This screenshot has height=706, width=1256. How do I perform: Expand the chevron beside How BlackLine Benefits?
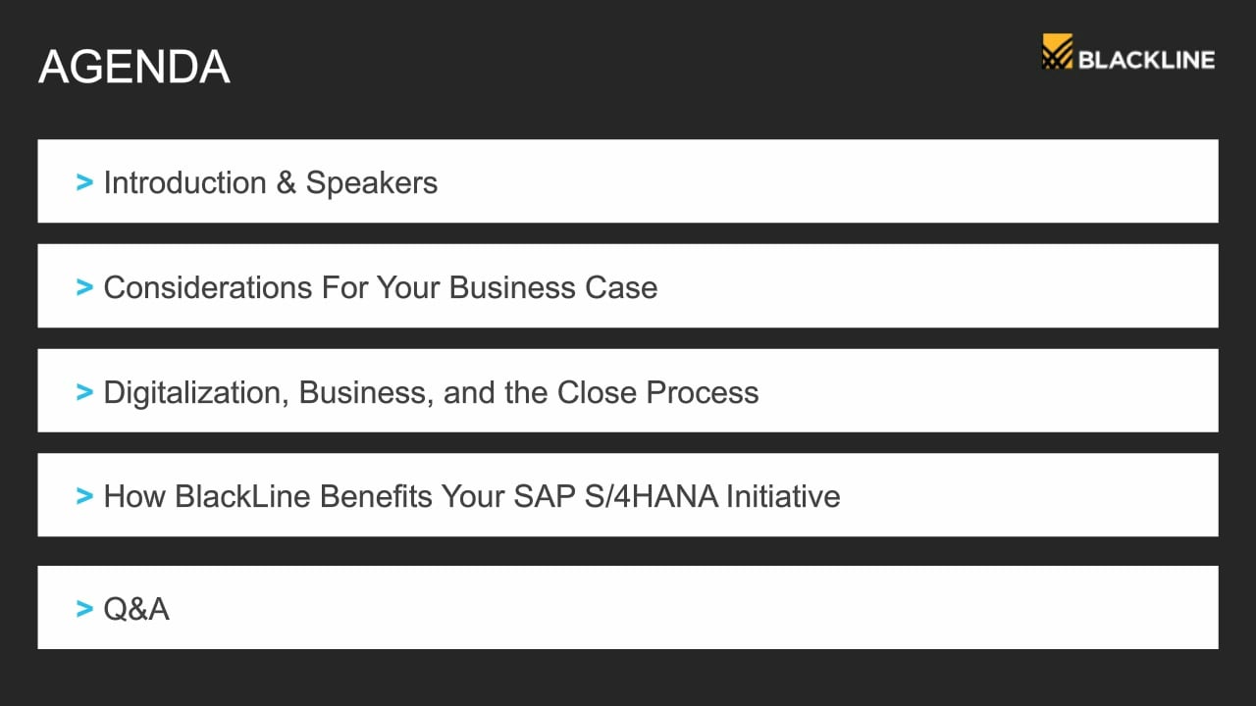click(84, 496)
